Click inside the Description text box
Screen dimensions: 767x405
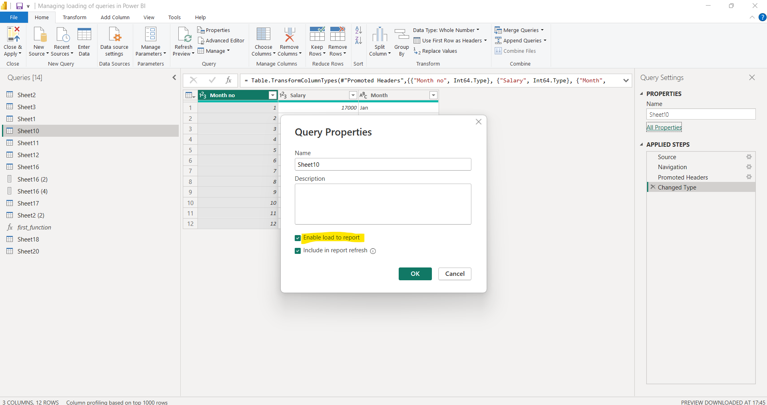click(x=383, y=204)
